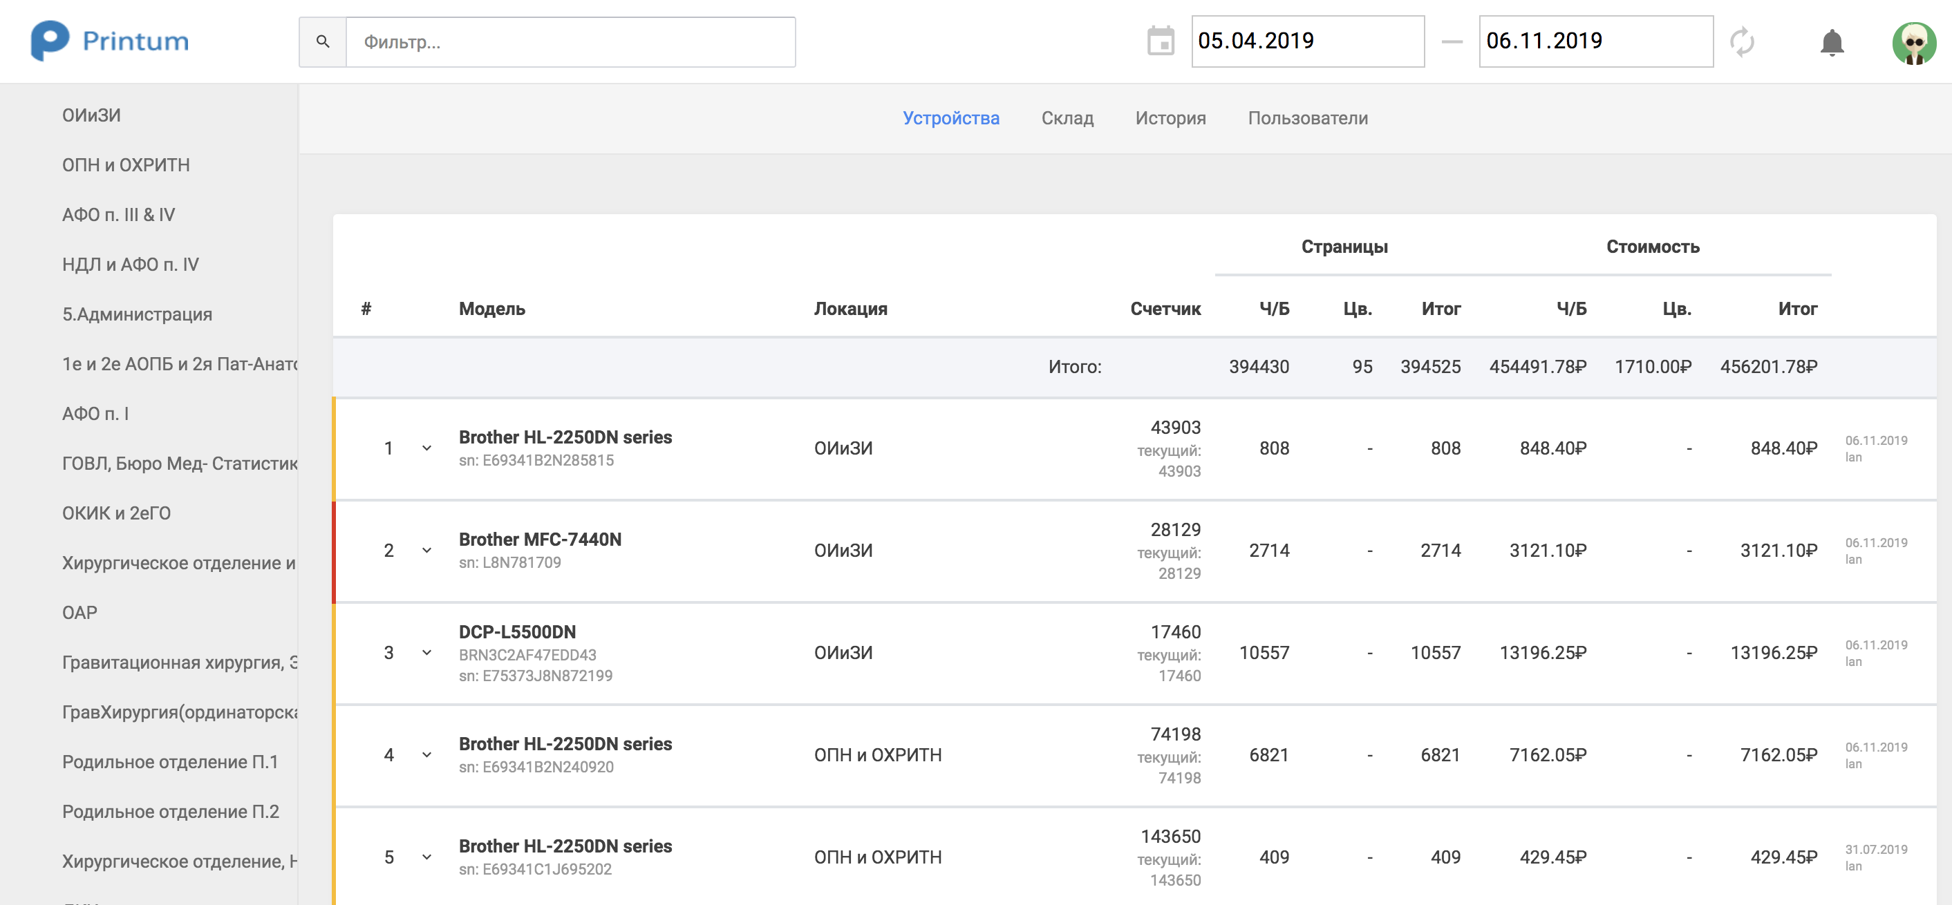1952x905 pixels.
Task: Click the Printum logo
Action: (110, 41)
